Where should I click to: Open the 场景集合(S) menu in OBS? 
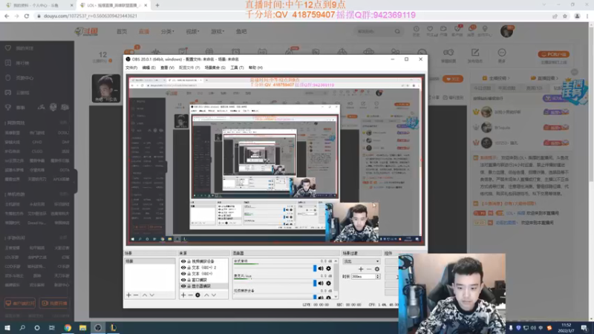(x=215, y=68)
